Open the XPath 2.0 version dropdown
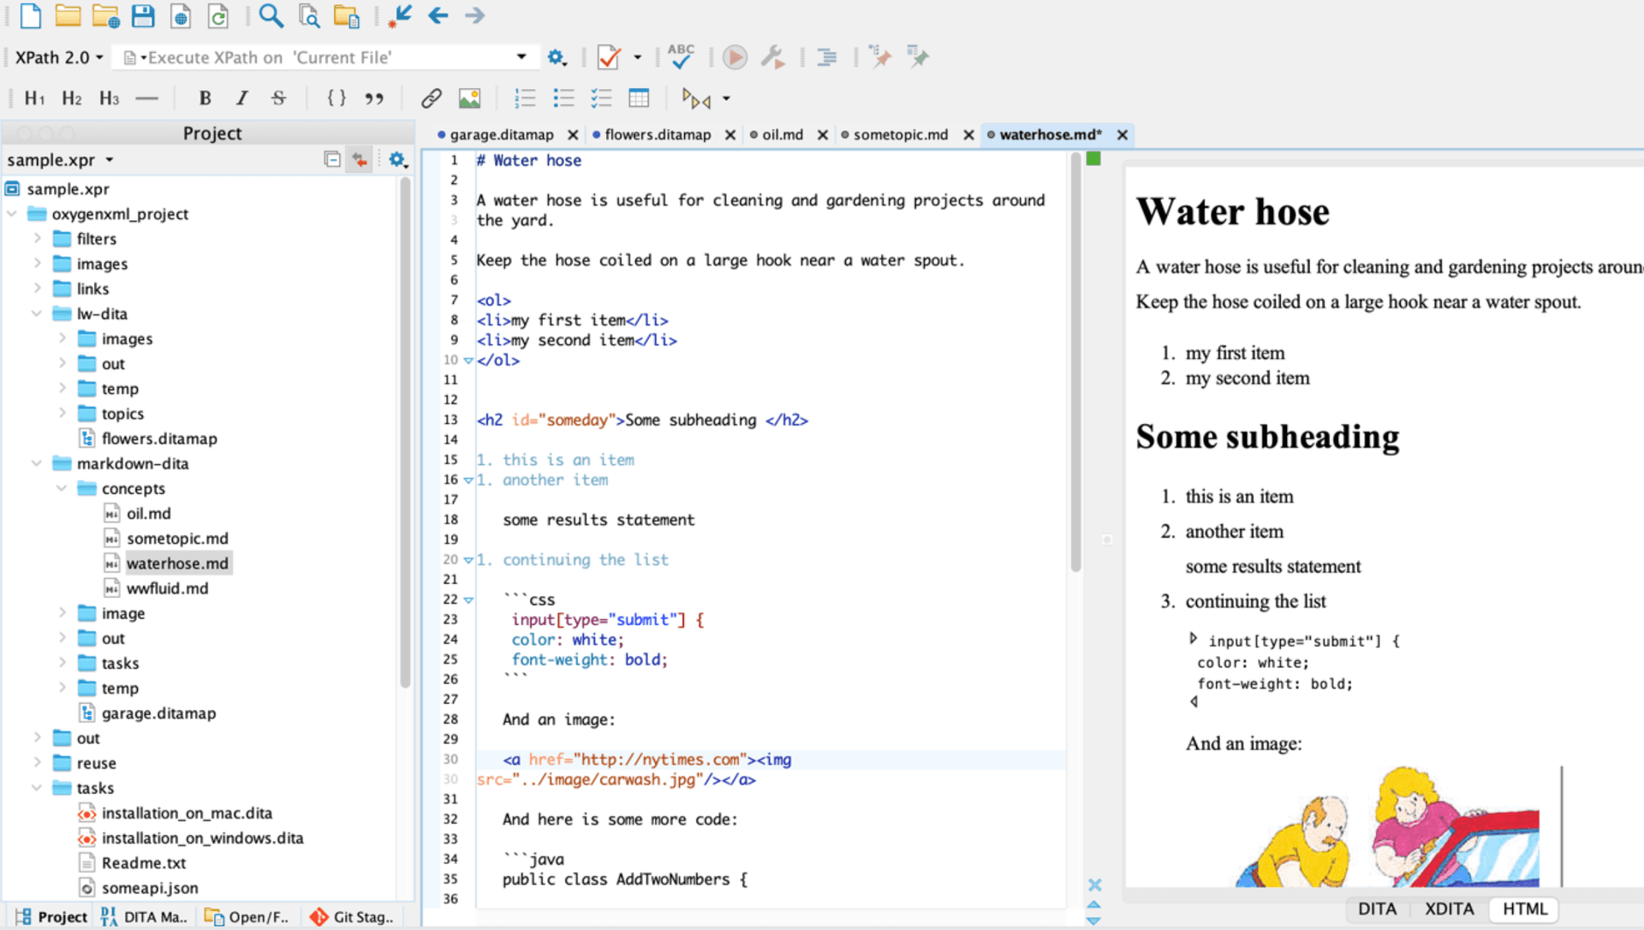The height and width of the screenshot is (930, 1644). (97, 57)
